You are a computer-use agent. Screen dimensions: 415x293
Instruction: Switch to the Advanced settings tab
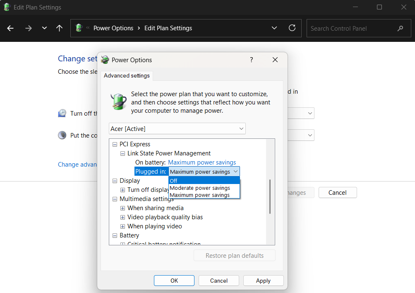coord(126,75)
